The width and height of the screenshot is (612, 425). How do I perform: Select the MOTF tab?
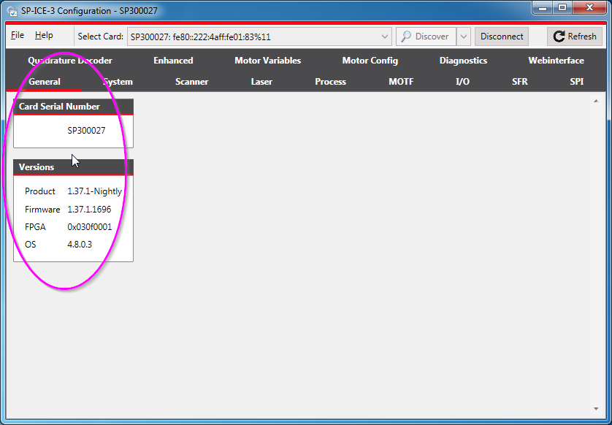[x=400, y=82]
